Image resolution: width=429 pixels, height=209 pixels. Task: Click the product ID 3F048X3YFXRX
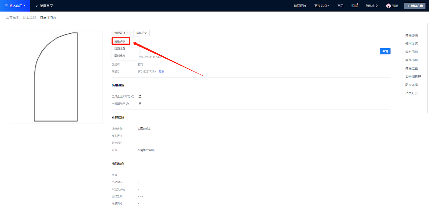point(147,71)
